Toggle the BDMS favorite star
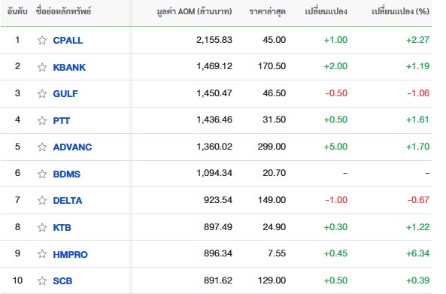The height and width of the screenshot is (294, 446). pyautogui.click(x=42, y=174)
